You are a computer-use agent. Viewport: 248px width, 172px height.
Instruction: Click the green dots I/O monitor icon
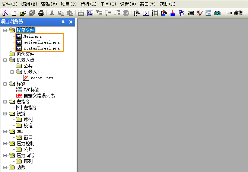coord(155,13)
